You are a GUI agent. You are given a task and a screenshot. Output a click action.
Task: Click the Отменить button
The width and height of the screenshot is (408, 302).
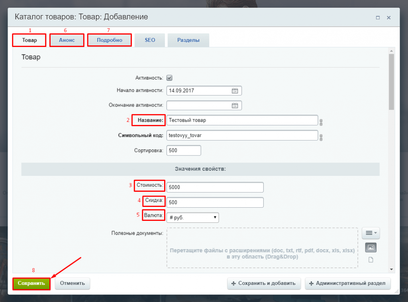point(73,283)
